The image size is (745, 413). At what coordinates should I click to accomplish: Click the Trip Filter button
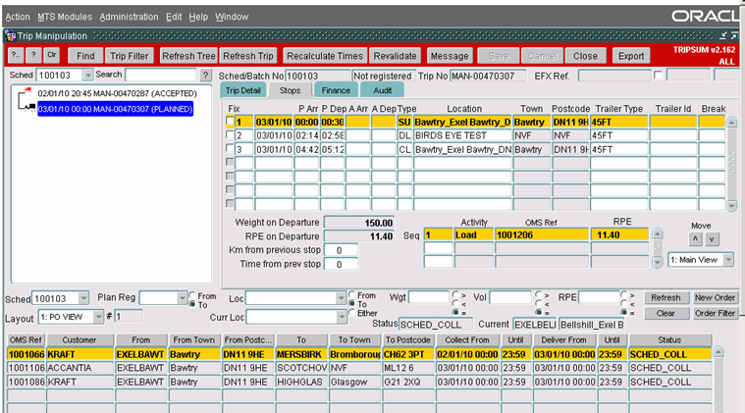pos(130,56)
